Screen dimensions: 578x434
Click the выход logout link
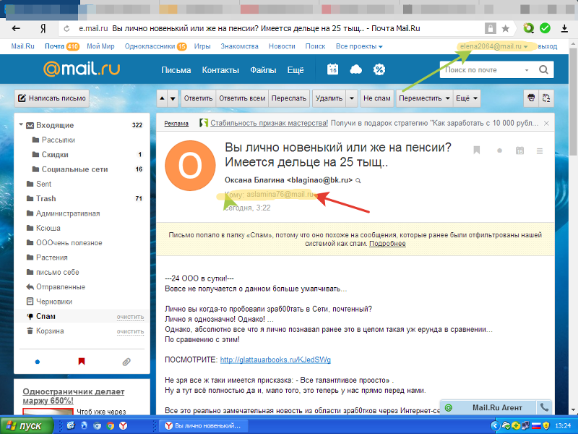tap(548, 46)
